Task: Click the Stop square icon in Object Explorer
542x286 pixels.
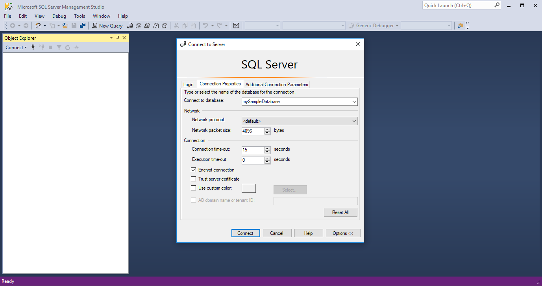Action: pyautogui.click(x=50, y=47)
